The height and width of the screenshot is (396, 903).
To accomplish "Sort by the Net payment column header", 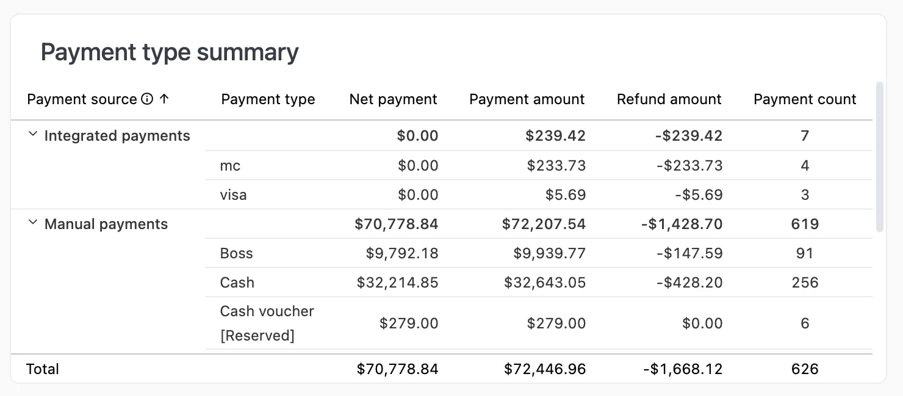I will [x=393, y=99].
